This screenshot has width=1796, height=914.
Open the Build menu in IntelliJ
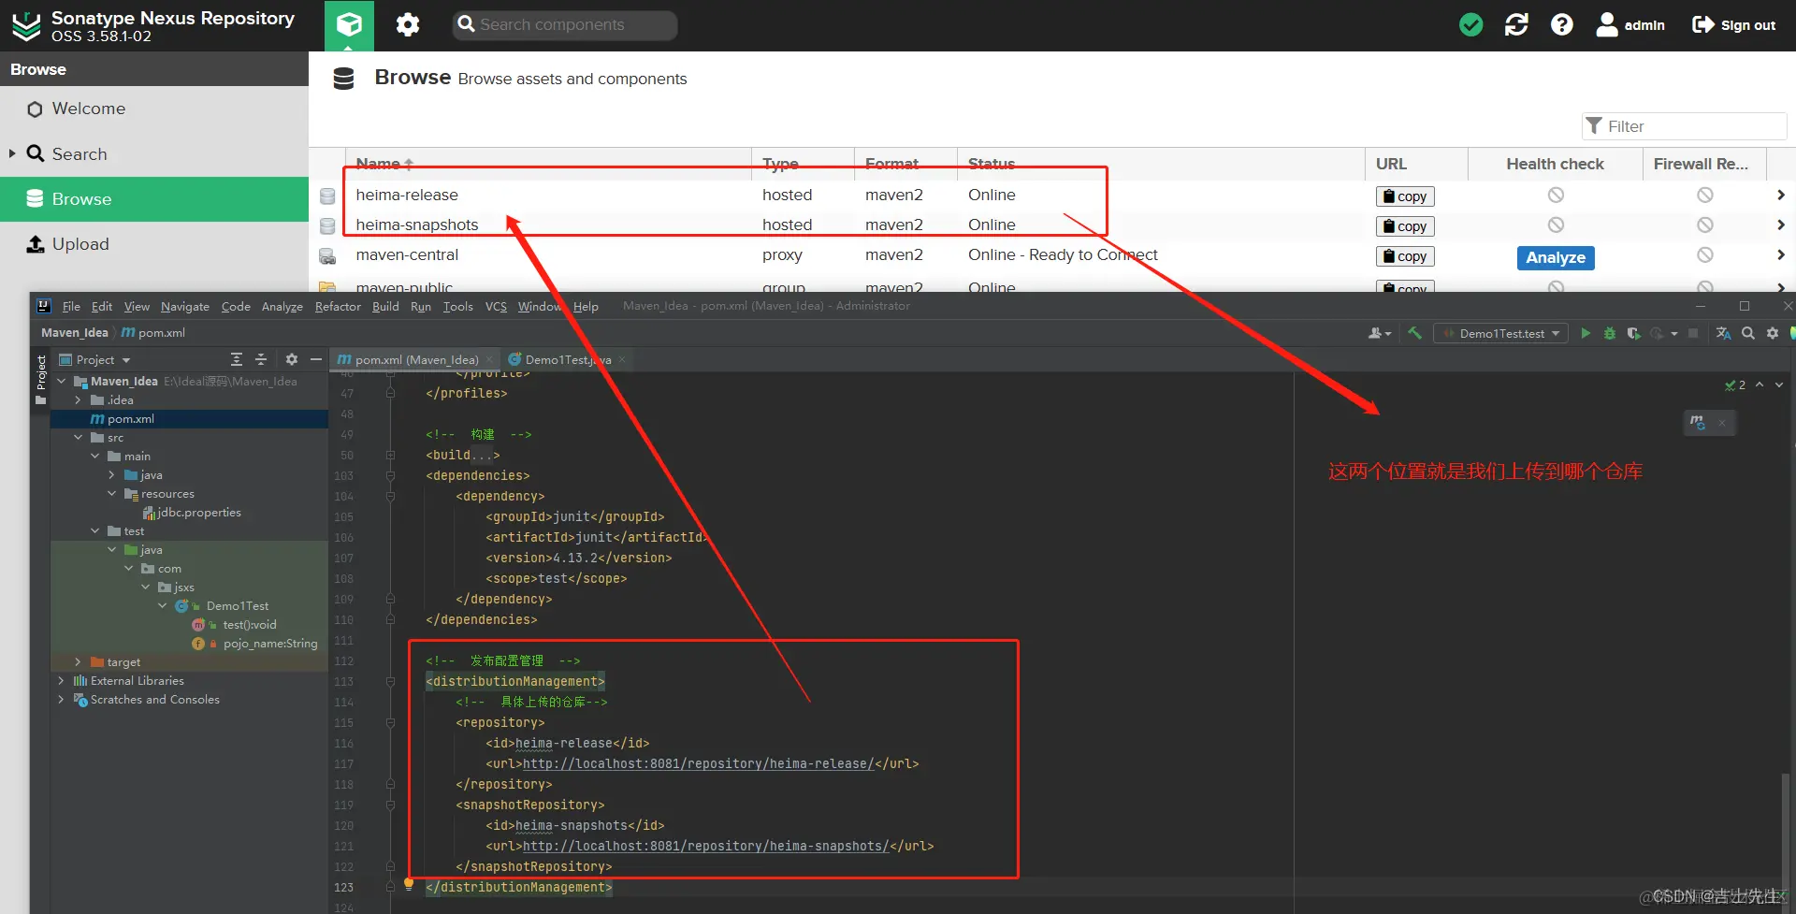[385, 307]
